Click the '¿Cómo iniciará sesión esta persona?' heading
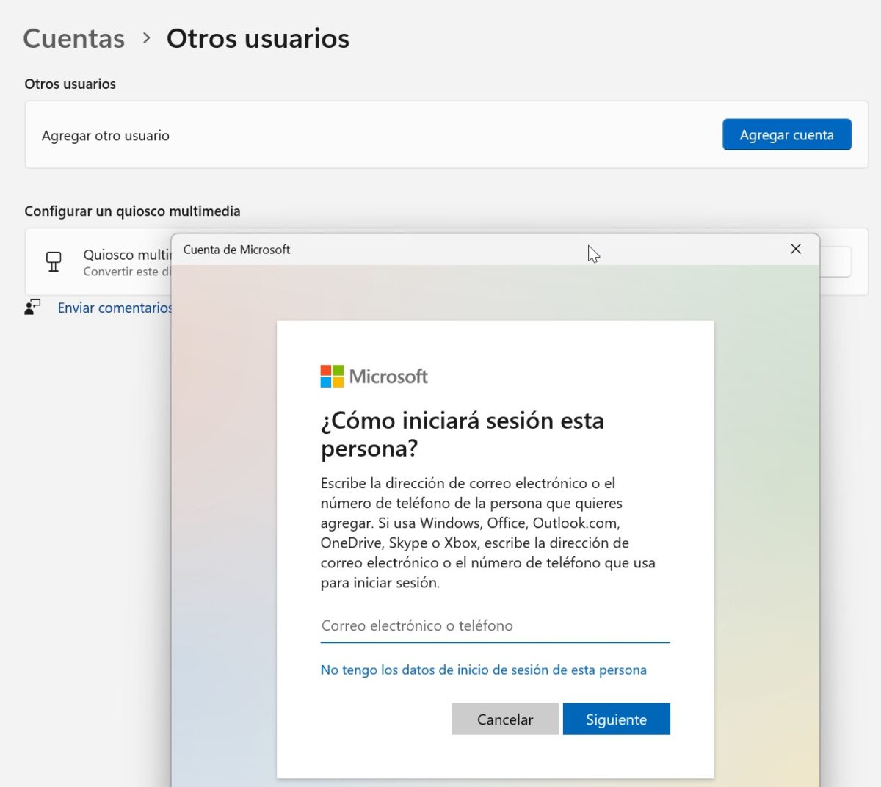 pos(463,434)
